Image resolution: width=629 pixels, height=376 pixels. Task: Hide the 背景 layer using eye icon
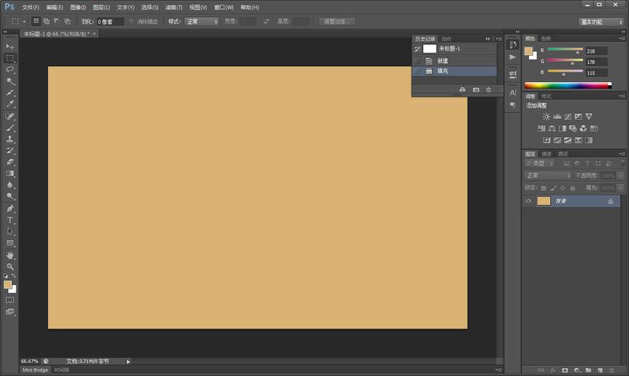tap(529, 202)
